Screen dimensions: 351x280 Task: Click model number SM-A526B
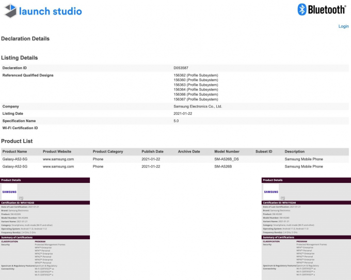tap(223, 166)
